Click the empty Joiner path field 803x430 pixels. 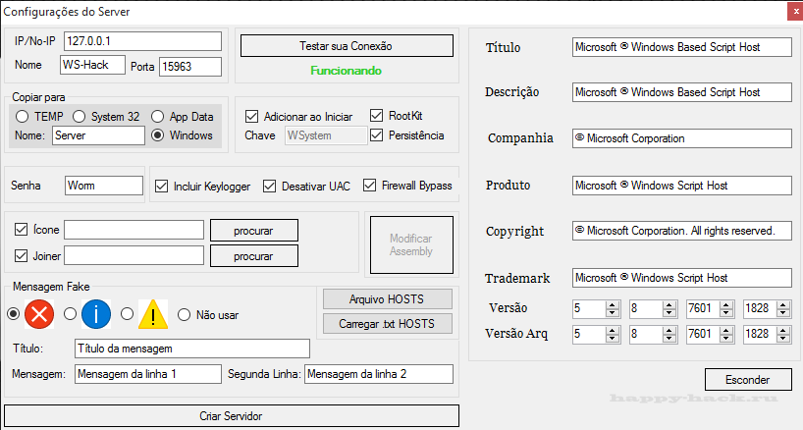click(x=134, y=255)
